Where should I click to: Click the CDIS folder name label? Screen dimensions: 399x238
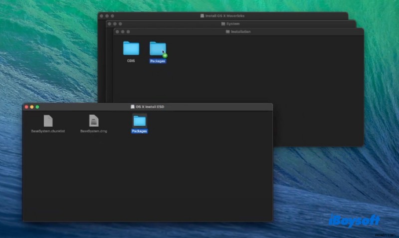point(131,61)
